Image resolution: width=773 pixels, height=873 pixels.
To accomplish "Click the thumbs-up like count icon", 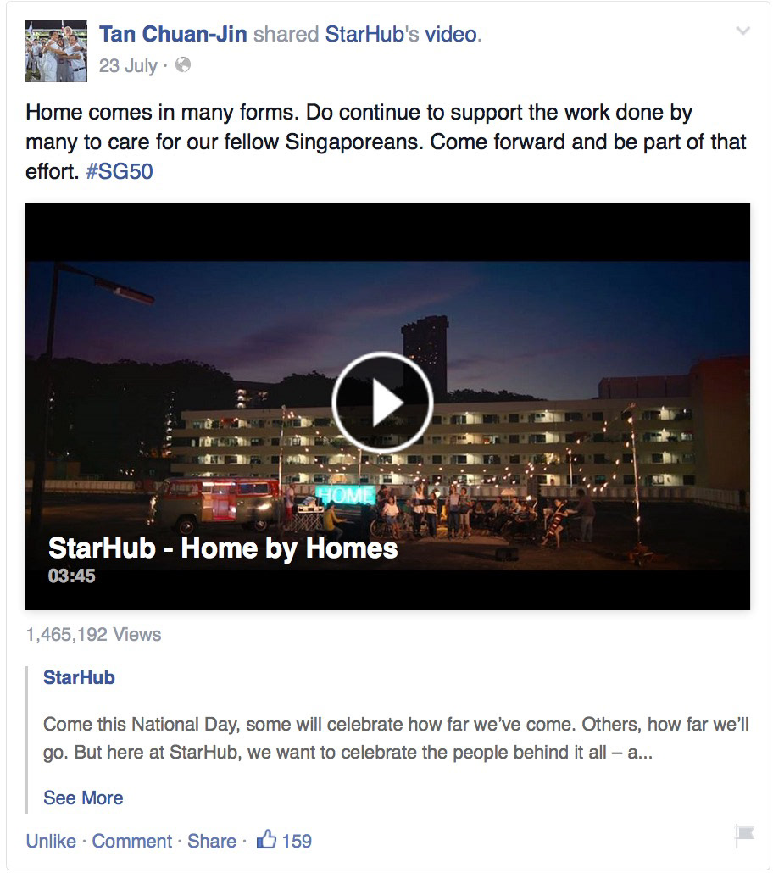I will pos(266,839).
